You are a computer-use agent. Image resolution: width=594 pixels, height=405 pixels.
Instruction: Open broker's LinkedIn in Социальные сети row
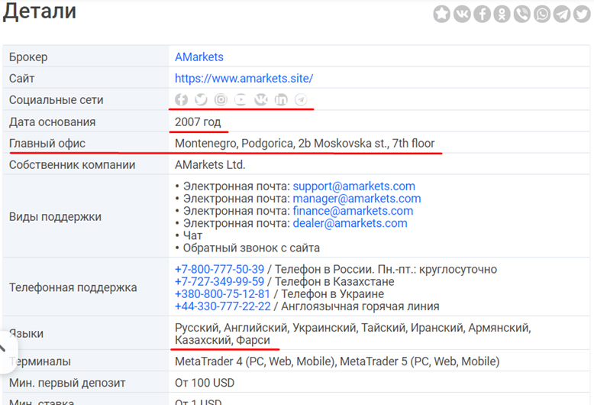point(281,100)
